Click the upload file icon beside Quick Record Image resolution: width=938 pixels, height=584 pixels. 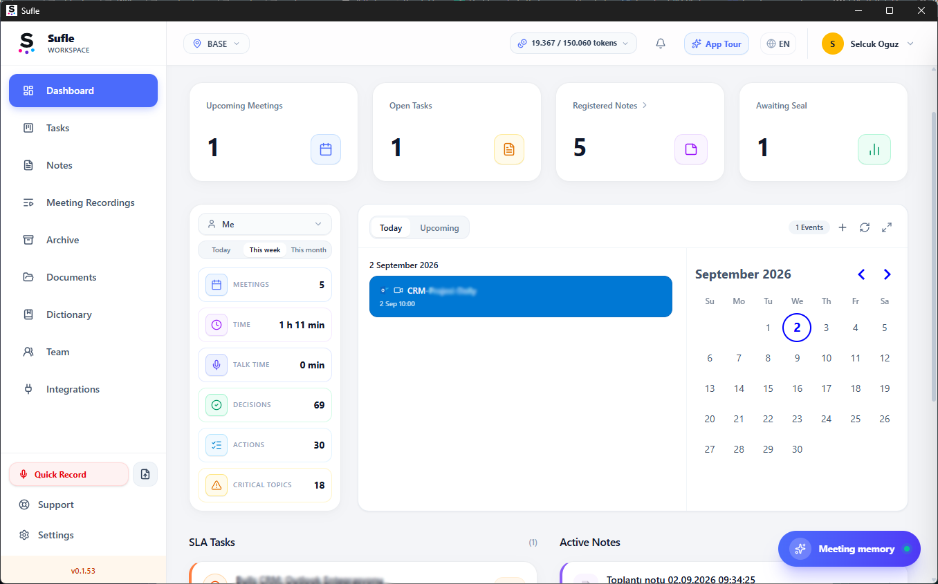coord(145,474)
